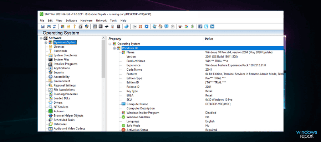Click the red square toolbar icon

tap(141, 27)
